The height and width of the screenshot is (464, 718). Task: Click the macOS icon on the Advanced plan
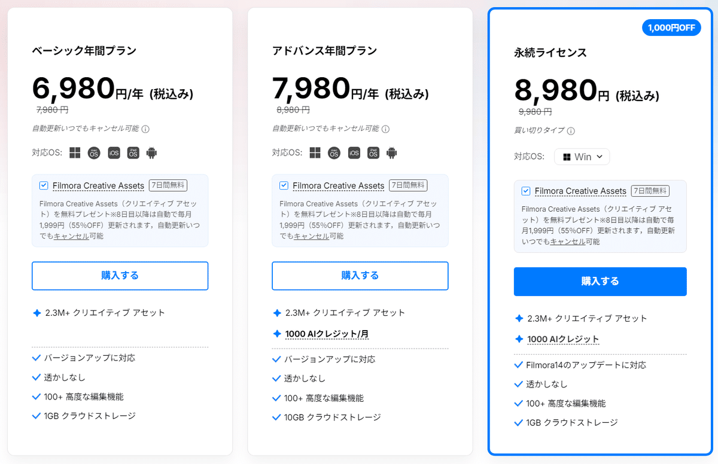[333, 152]
